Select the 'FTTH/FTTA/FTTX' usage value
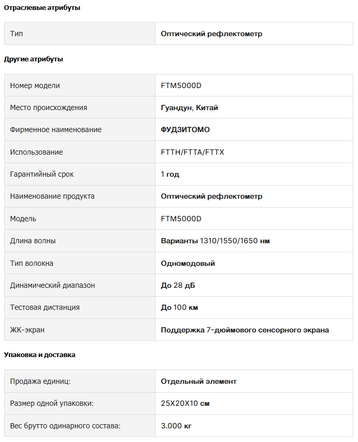Viewport: 358px width, 442px height. tap(192, 152)
